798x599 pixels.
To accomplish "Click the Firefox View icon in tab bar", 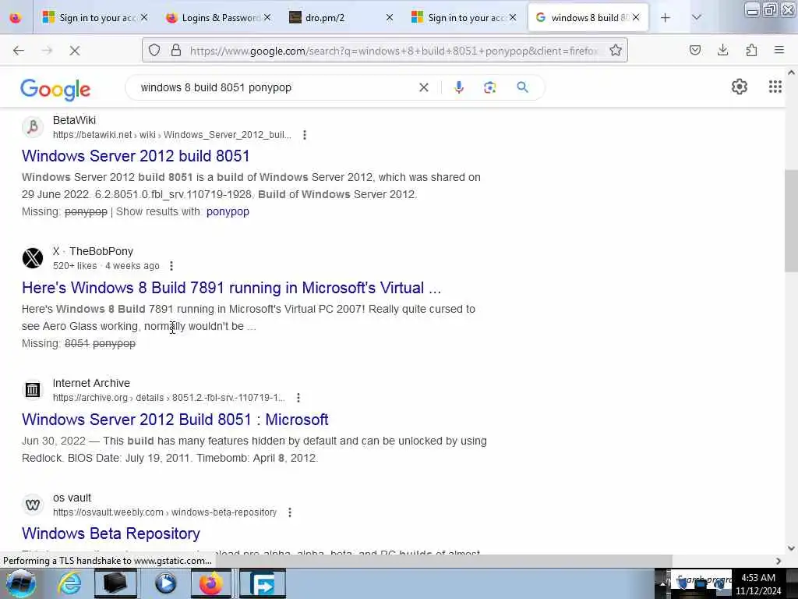I will coord(16,18).
